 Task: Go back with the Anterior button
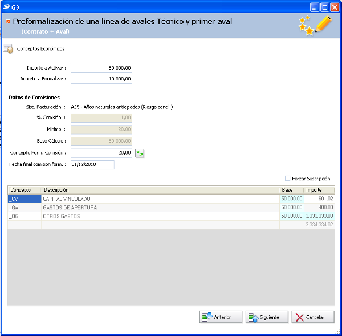coord(221,317)
